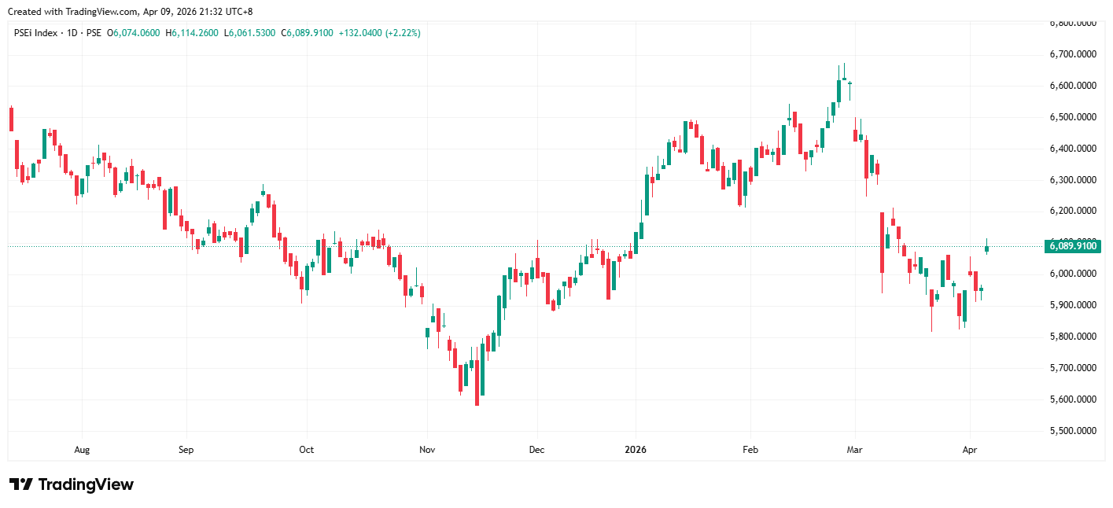Click the low value L6,061.5300
Image resolution: width=1113 pixels, height=508 pixels.
(249, 33)
